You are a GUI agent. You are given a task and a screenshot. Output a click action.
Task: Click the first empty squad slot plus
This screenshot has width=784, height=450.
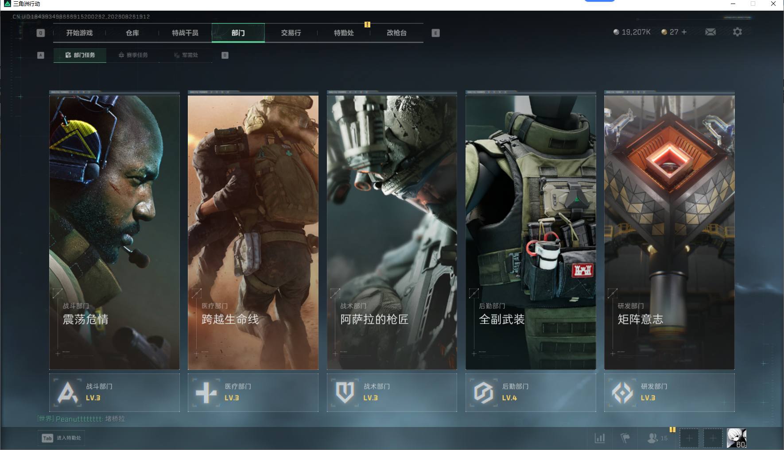(689, 438)
